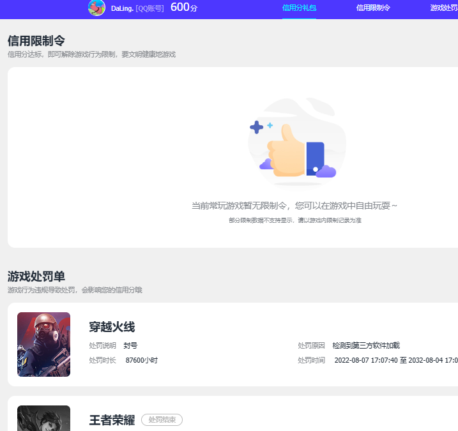Click the 600分 credit score

(x=184, y=7)
